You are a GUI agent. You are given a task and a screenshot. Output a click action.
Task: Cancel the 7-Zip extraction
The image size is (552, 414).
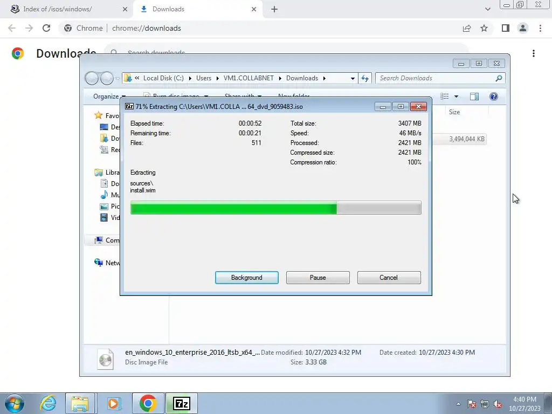[389, 278]
